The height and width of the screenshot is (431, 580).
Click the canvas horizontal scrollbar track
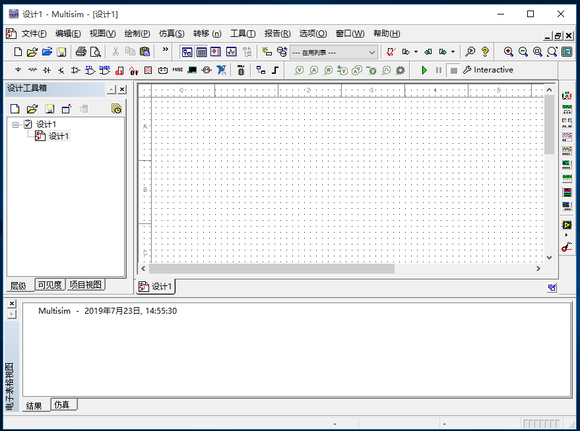462,268
